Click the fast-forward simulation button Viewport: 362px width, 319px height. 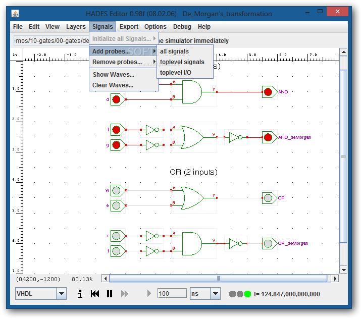click(125, 294)
